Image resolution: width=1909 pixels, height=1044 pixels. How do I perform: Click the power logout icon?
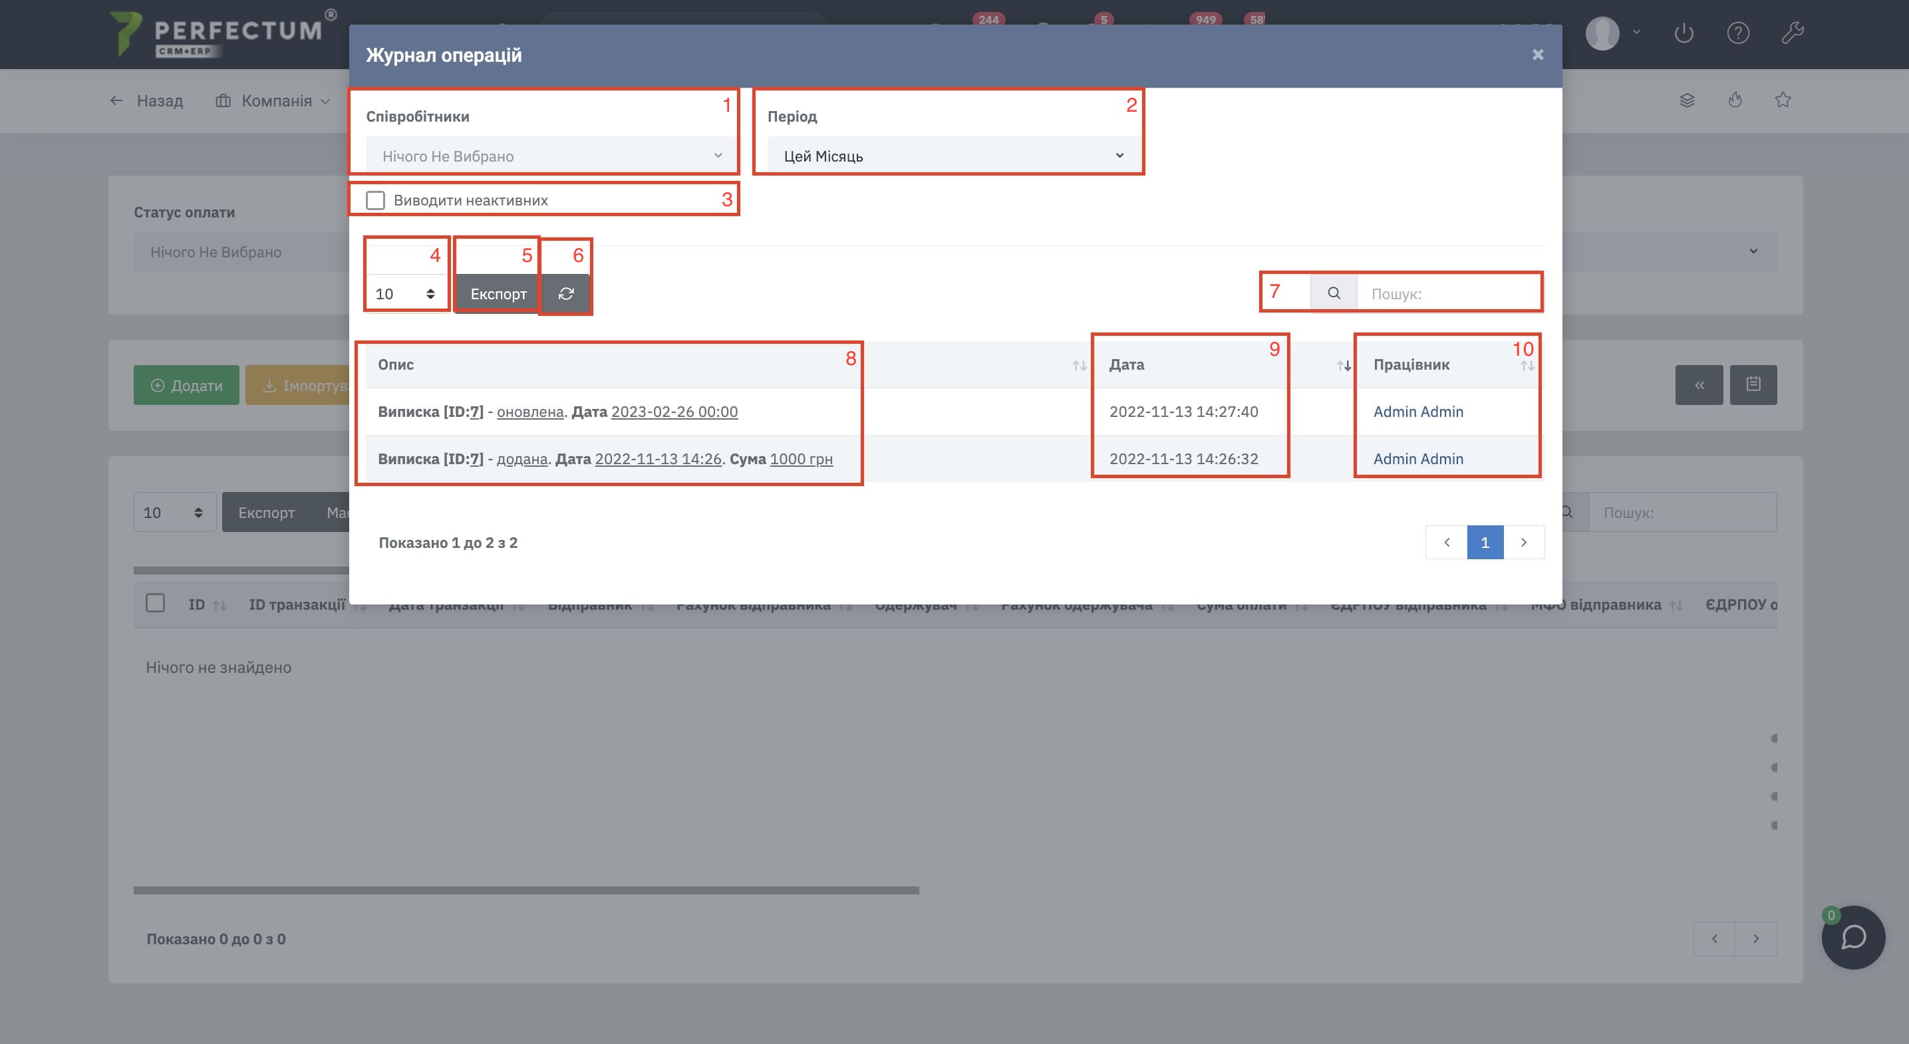pos(1684,33)
